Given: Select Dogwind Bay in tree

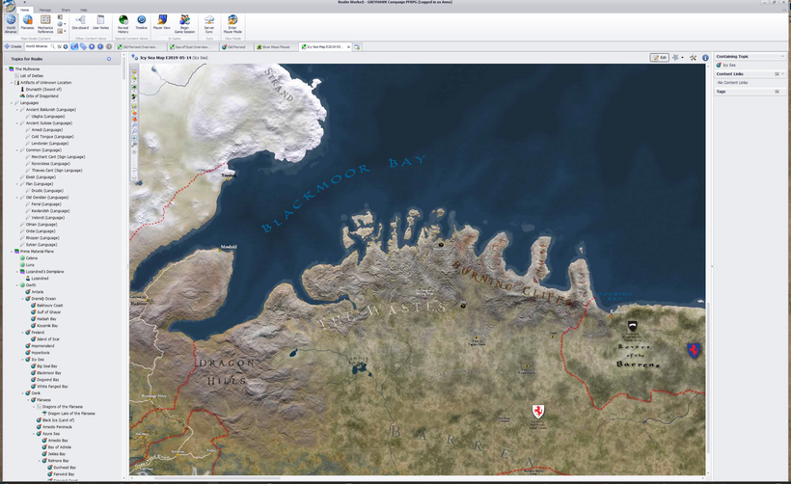Looking at the screenshot, I should (47, 380).
